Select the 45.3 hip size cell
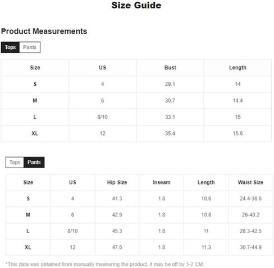 tap(117, 231)
